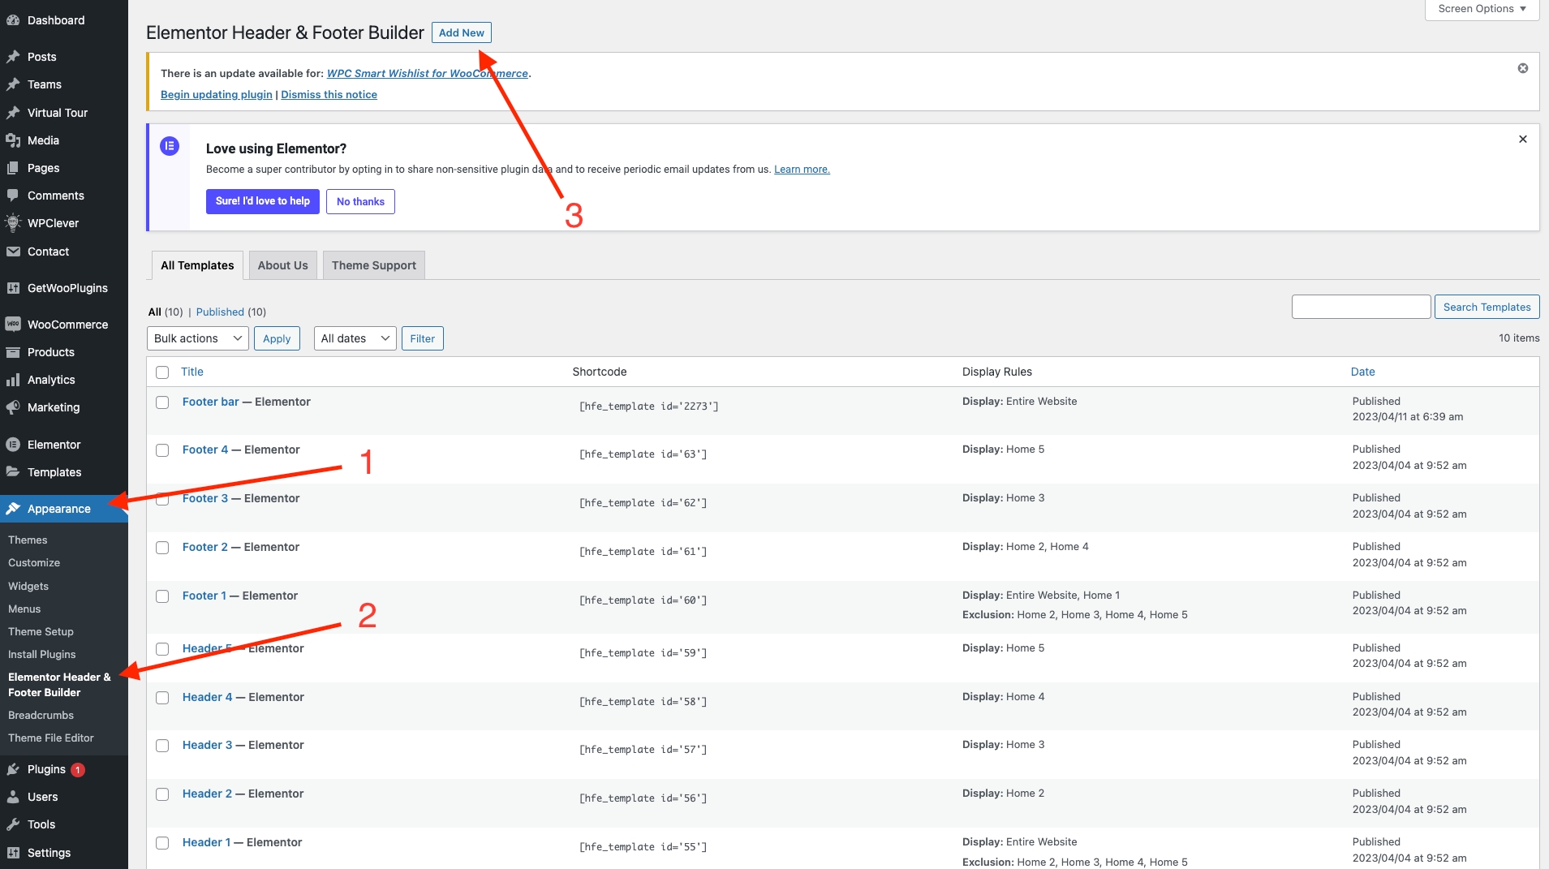Click the No thanks button
Image resolution: width=1549 pixels, height=869 pixels.
(360, 201)
